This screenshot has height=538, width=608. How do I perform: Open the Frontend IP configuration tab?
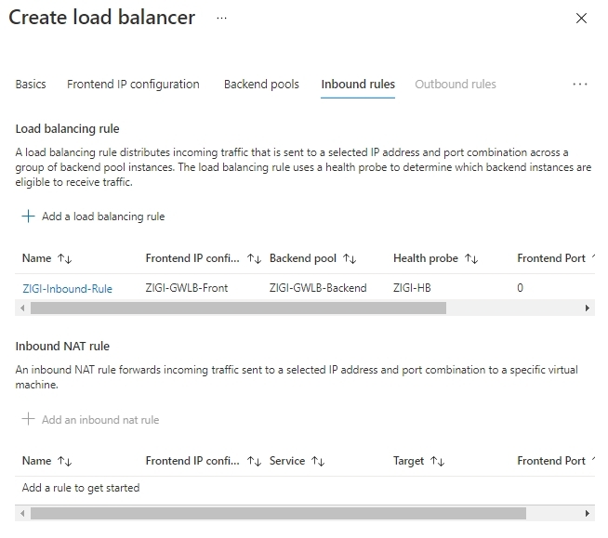[133, 85]
